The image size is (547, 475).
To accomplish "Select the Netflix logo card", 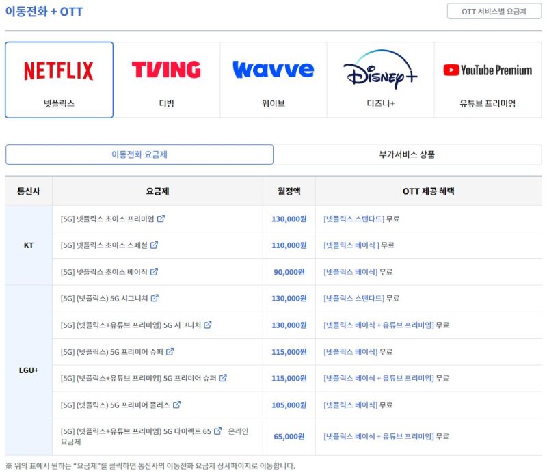I will (x=59, y=80).
